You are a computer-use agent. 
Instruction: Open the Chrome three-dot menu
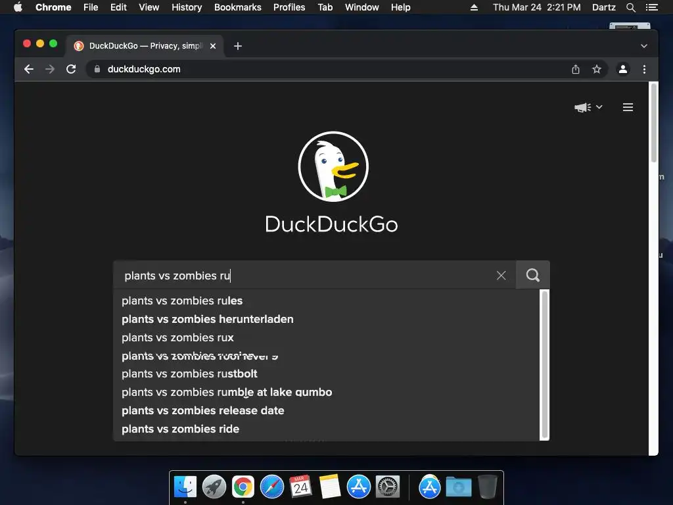(x=644, y=69)
